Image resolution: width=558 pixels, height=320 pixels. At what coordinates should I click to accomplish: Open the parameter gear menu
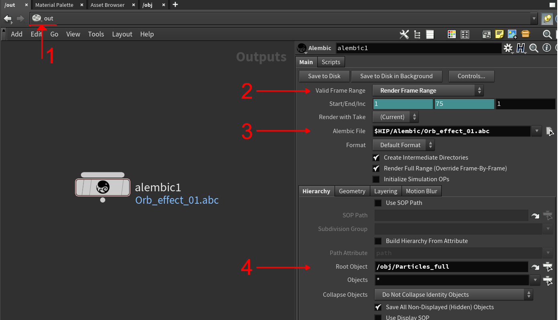508,48
